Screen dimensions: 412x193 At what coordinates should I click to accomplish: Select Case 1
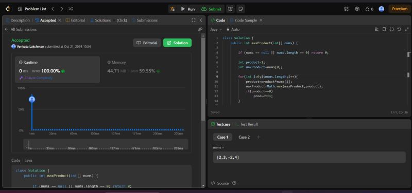click(x=222, y=137)
